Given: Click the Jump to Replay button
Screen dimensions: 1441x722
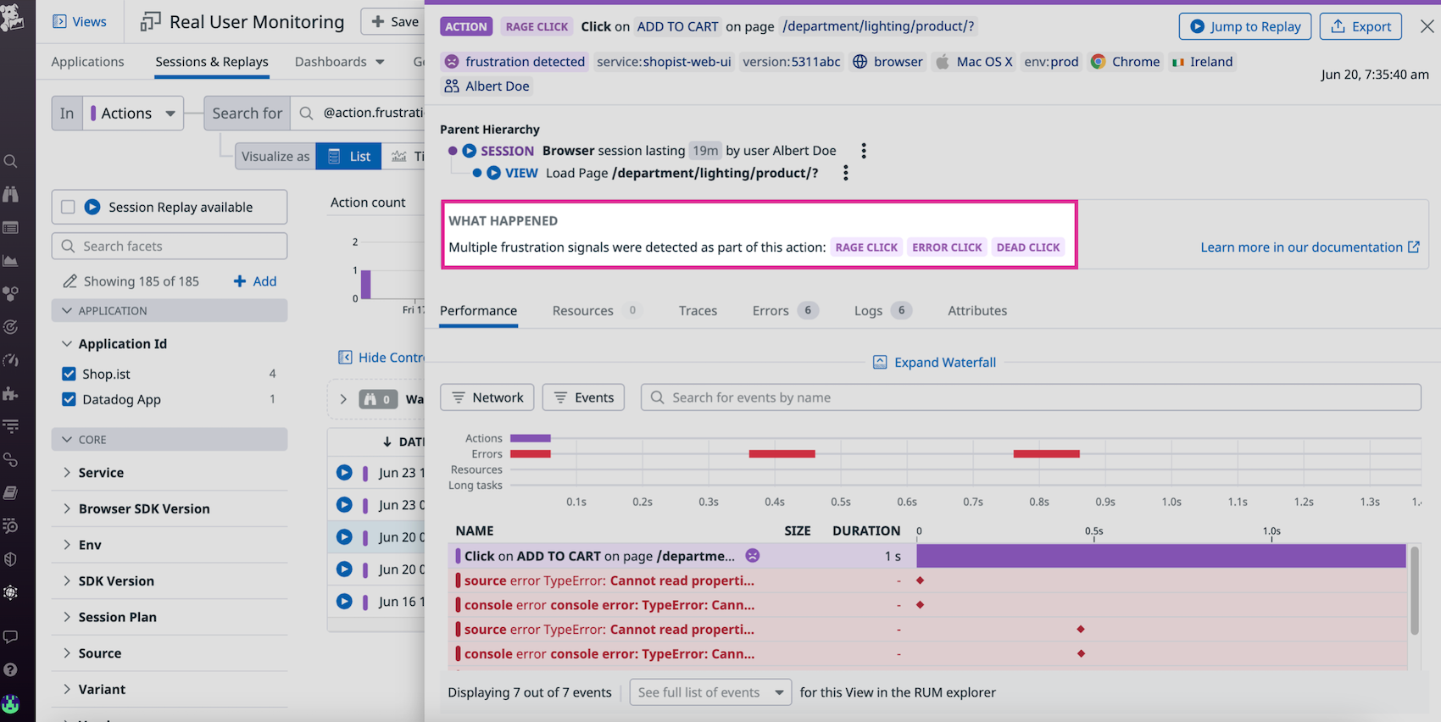Looking at the screenshot, I should point(1244,26).
